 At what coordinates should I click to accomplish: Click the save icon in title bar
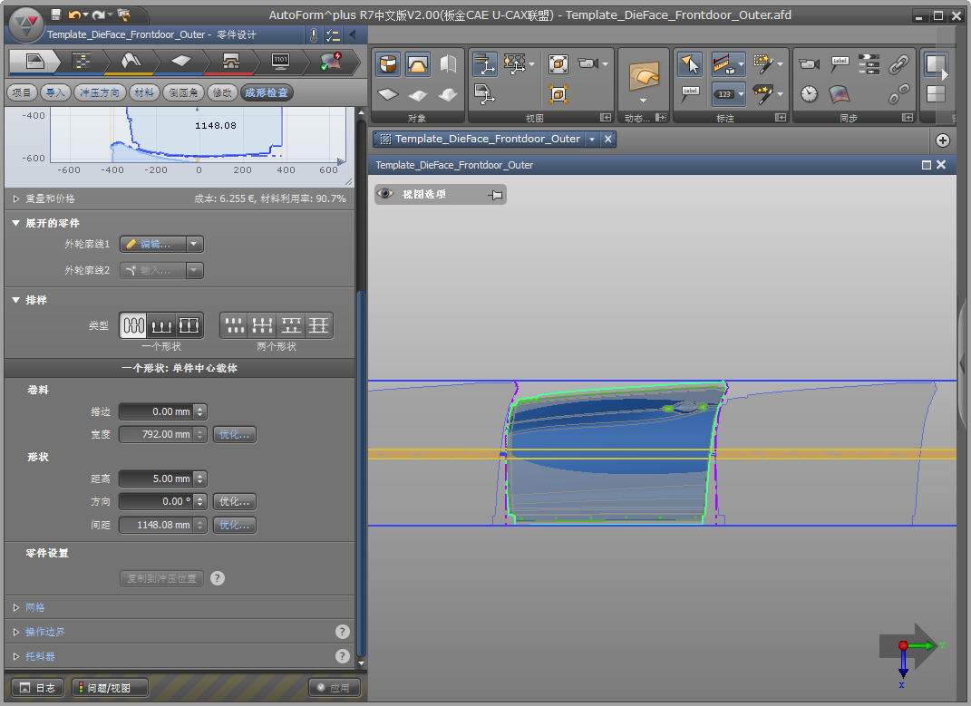click(x=56, y=15)
